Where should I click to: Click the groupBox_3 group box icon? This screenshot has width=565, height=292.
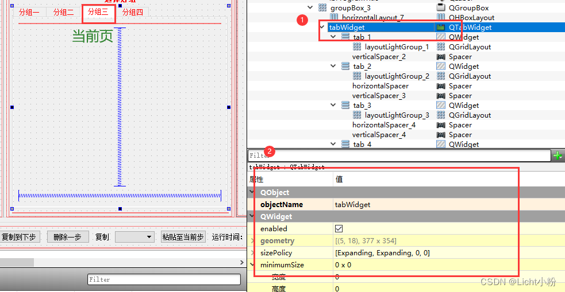[322, 7]
